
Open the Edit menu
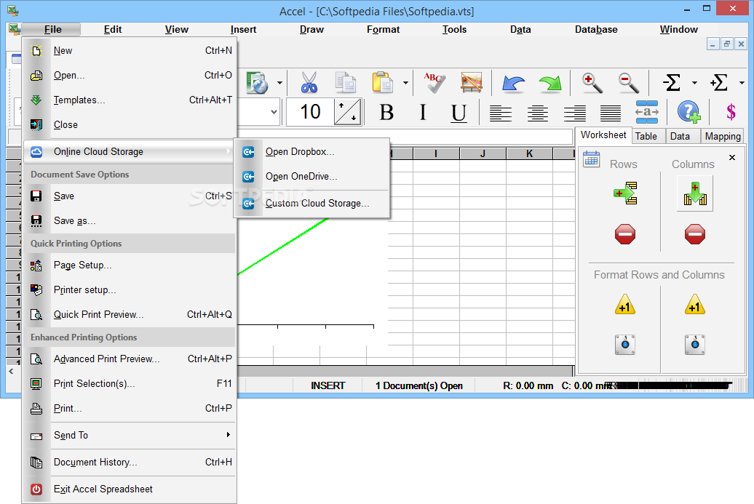click(x=113, y=29)
